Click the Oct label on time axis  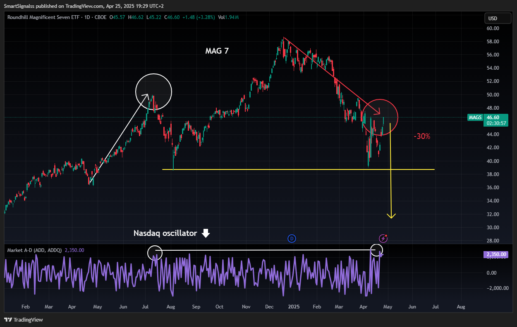(219, 307)
